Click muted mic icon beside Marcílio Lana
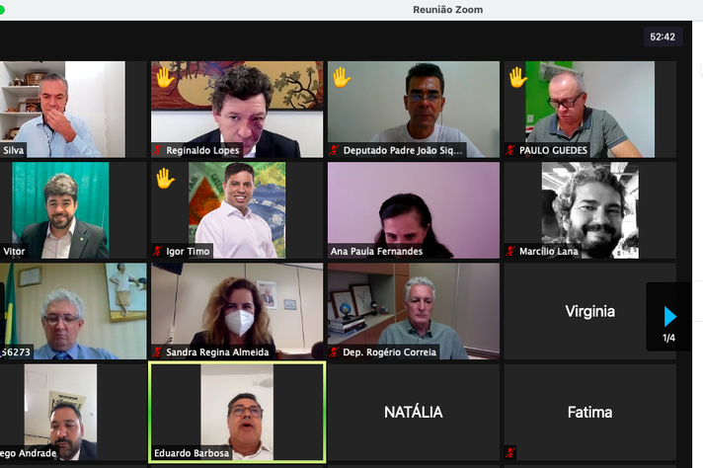Image resolution: width=703 pixels, height=468 pixels. (510, 251)
